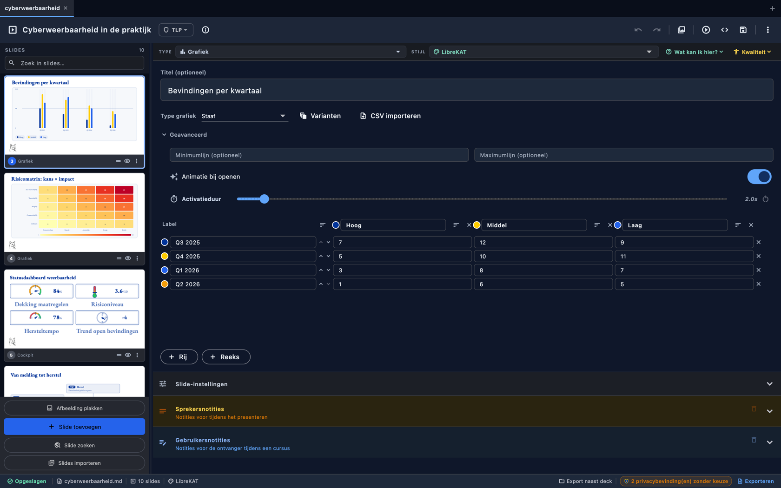Move the Q4 2025 row up
This screenshot has width=781, height=488.
321,256
